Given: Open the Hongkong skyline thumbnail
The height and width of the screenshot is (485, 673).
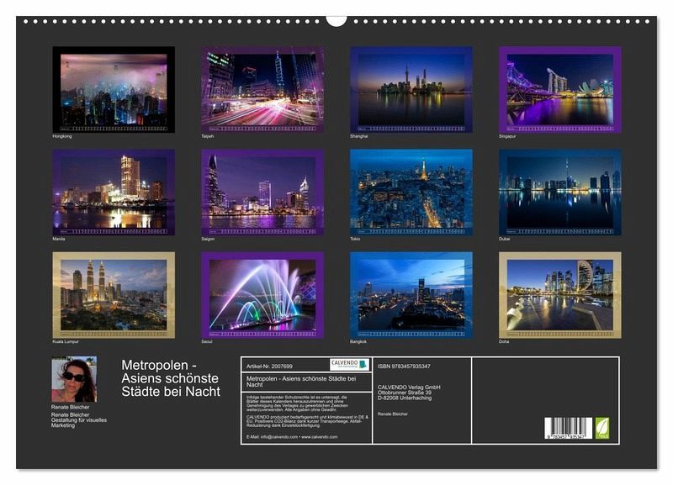Looking at the screenshot, I should click(x=114, y=90).
